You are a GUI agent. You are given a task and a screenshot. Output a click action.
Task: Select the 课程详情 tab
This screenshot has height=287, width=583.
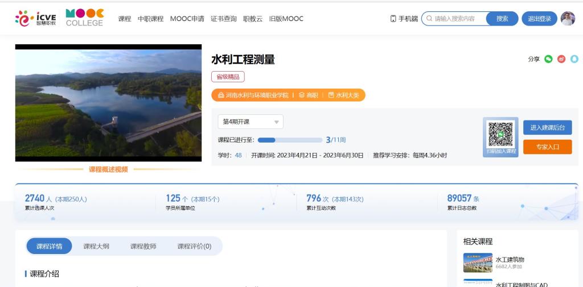(x=49, y=246)
